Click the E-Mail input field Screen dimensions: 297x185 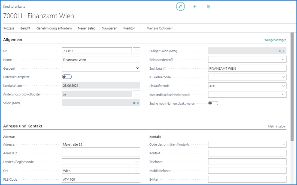pos(247,179)
